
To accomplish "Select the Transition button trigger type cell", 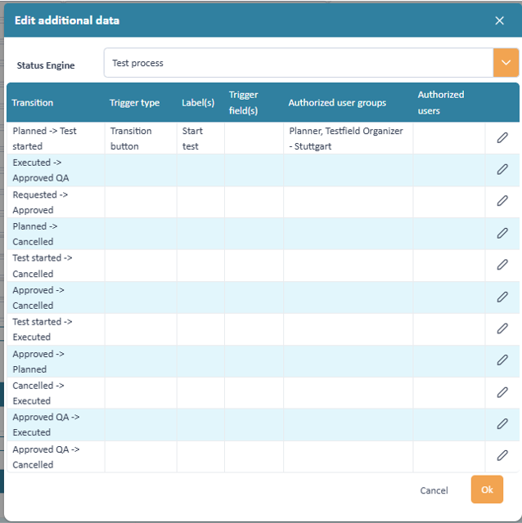I will pos(141,138).
